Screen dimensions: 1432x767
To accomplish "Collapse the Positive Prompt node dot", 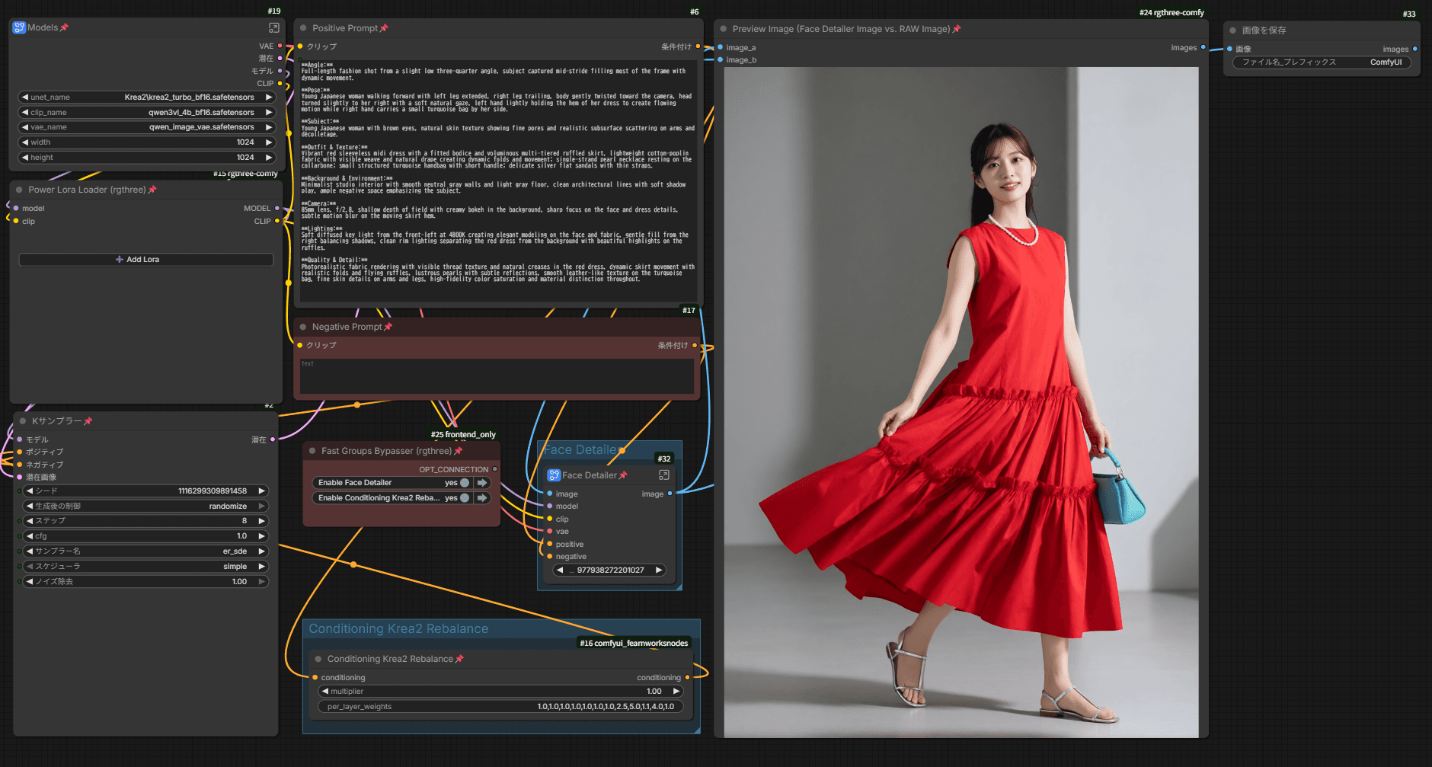I will pyautogui.click(x=303, y=28).
